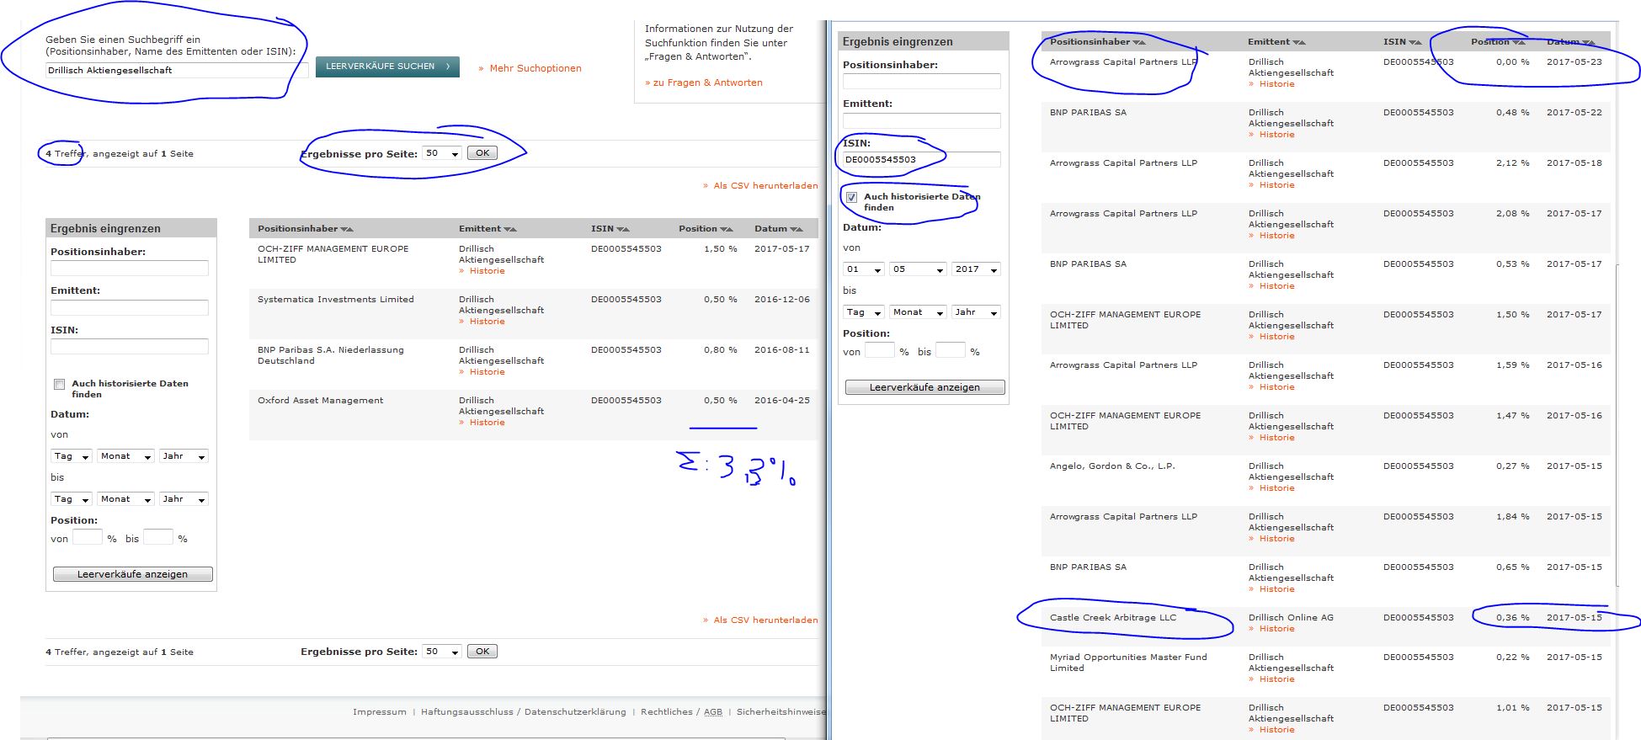Open the 'bis' Monat dropdown in right filter

(x=918, y=312)
